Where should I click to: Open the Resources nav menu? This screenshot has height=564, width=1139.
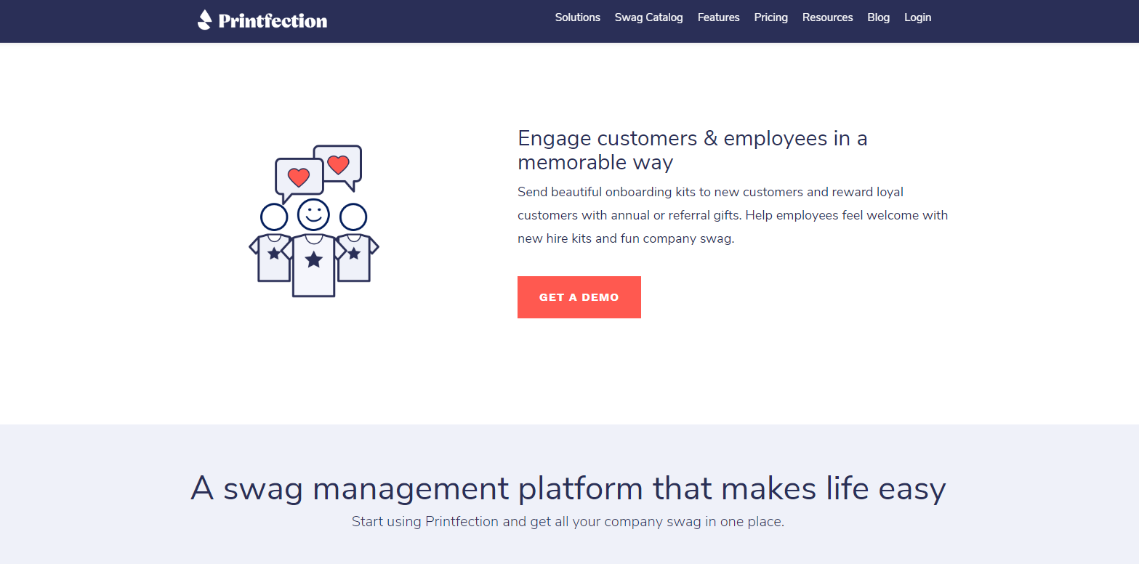[827, 17]
